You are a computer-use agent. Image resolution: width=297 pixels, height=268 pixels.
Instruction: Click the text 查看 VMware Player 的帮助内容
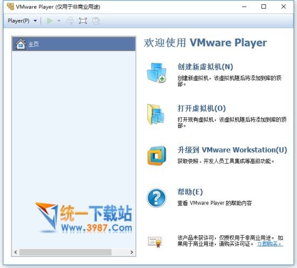coord(214,203)
